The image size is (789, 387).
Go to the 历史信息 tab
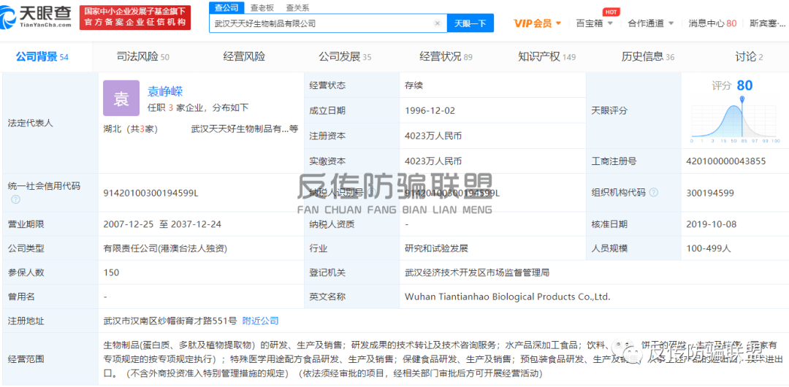pyautogui.click(x=647, y=57)
